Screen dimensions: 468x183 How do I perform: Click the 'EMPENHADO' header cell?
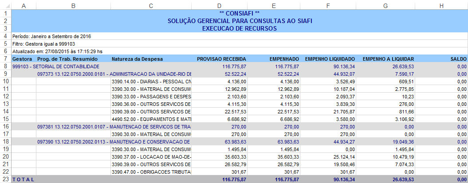pyautogui.click(x=274, y=59)
